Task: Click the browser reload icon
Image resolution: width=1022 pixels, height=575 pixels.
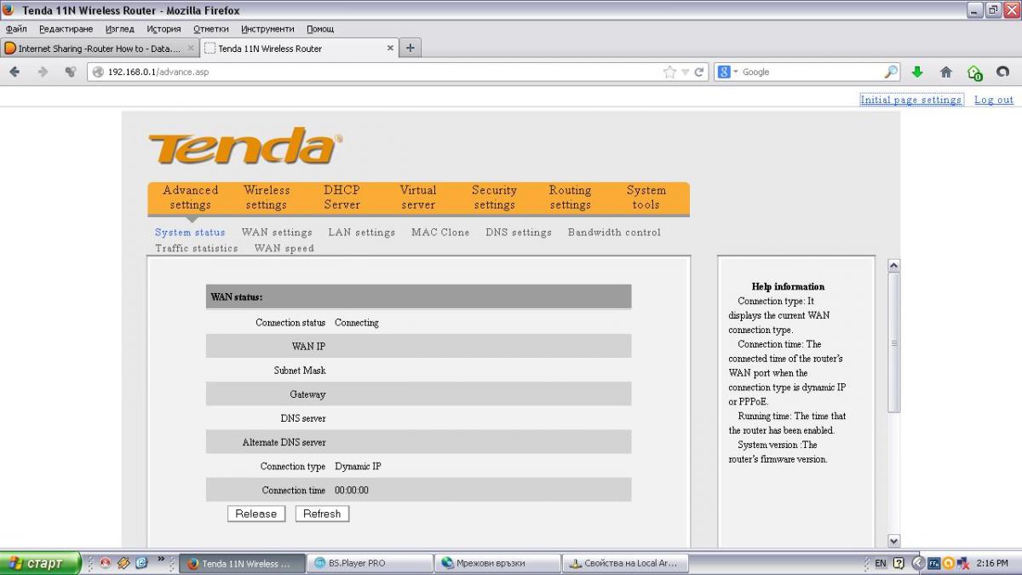Action: 700,72
